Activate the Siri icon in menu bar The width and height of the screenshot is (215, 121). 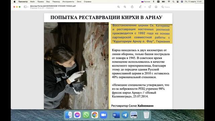click(182, 2)
